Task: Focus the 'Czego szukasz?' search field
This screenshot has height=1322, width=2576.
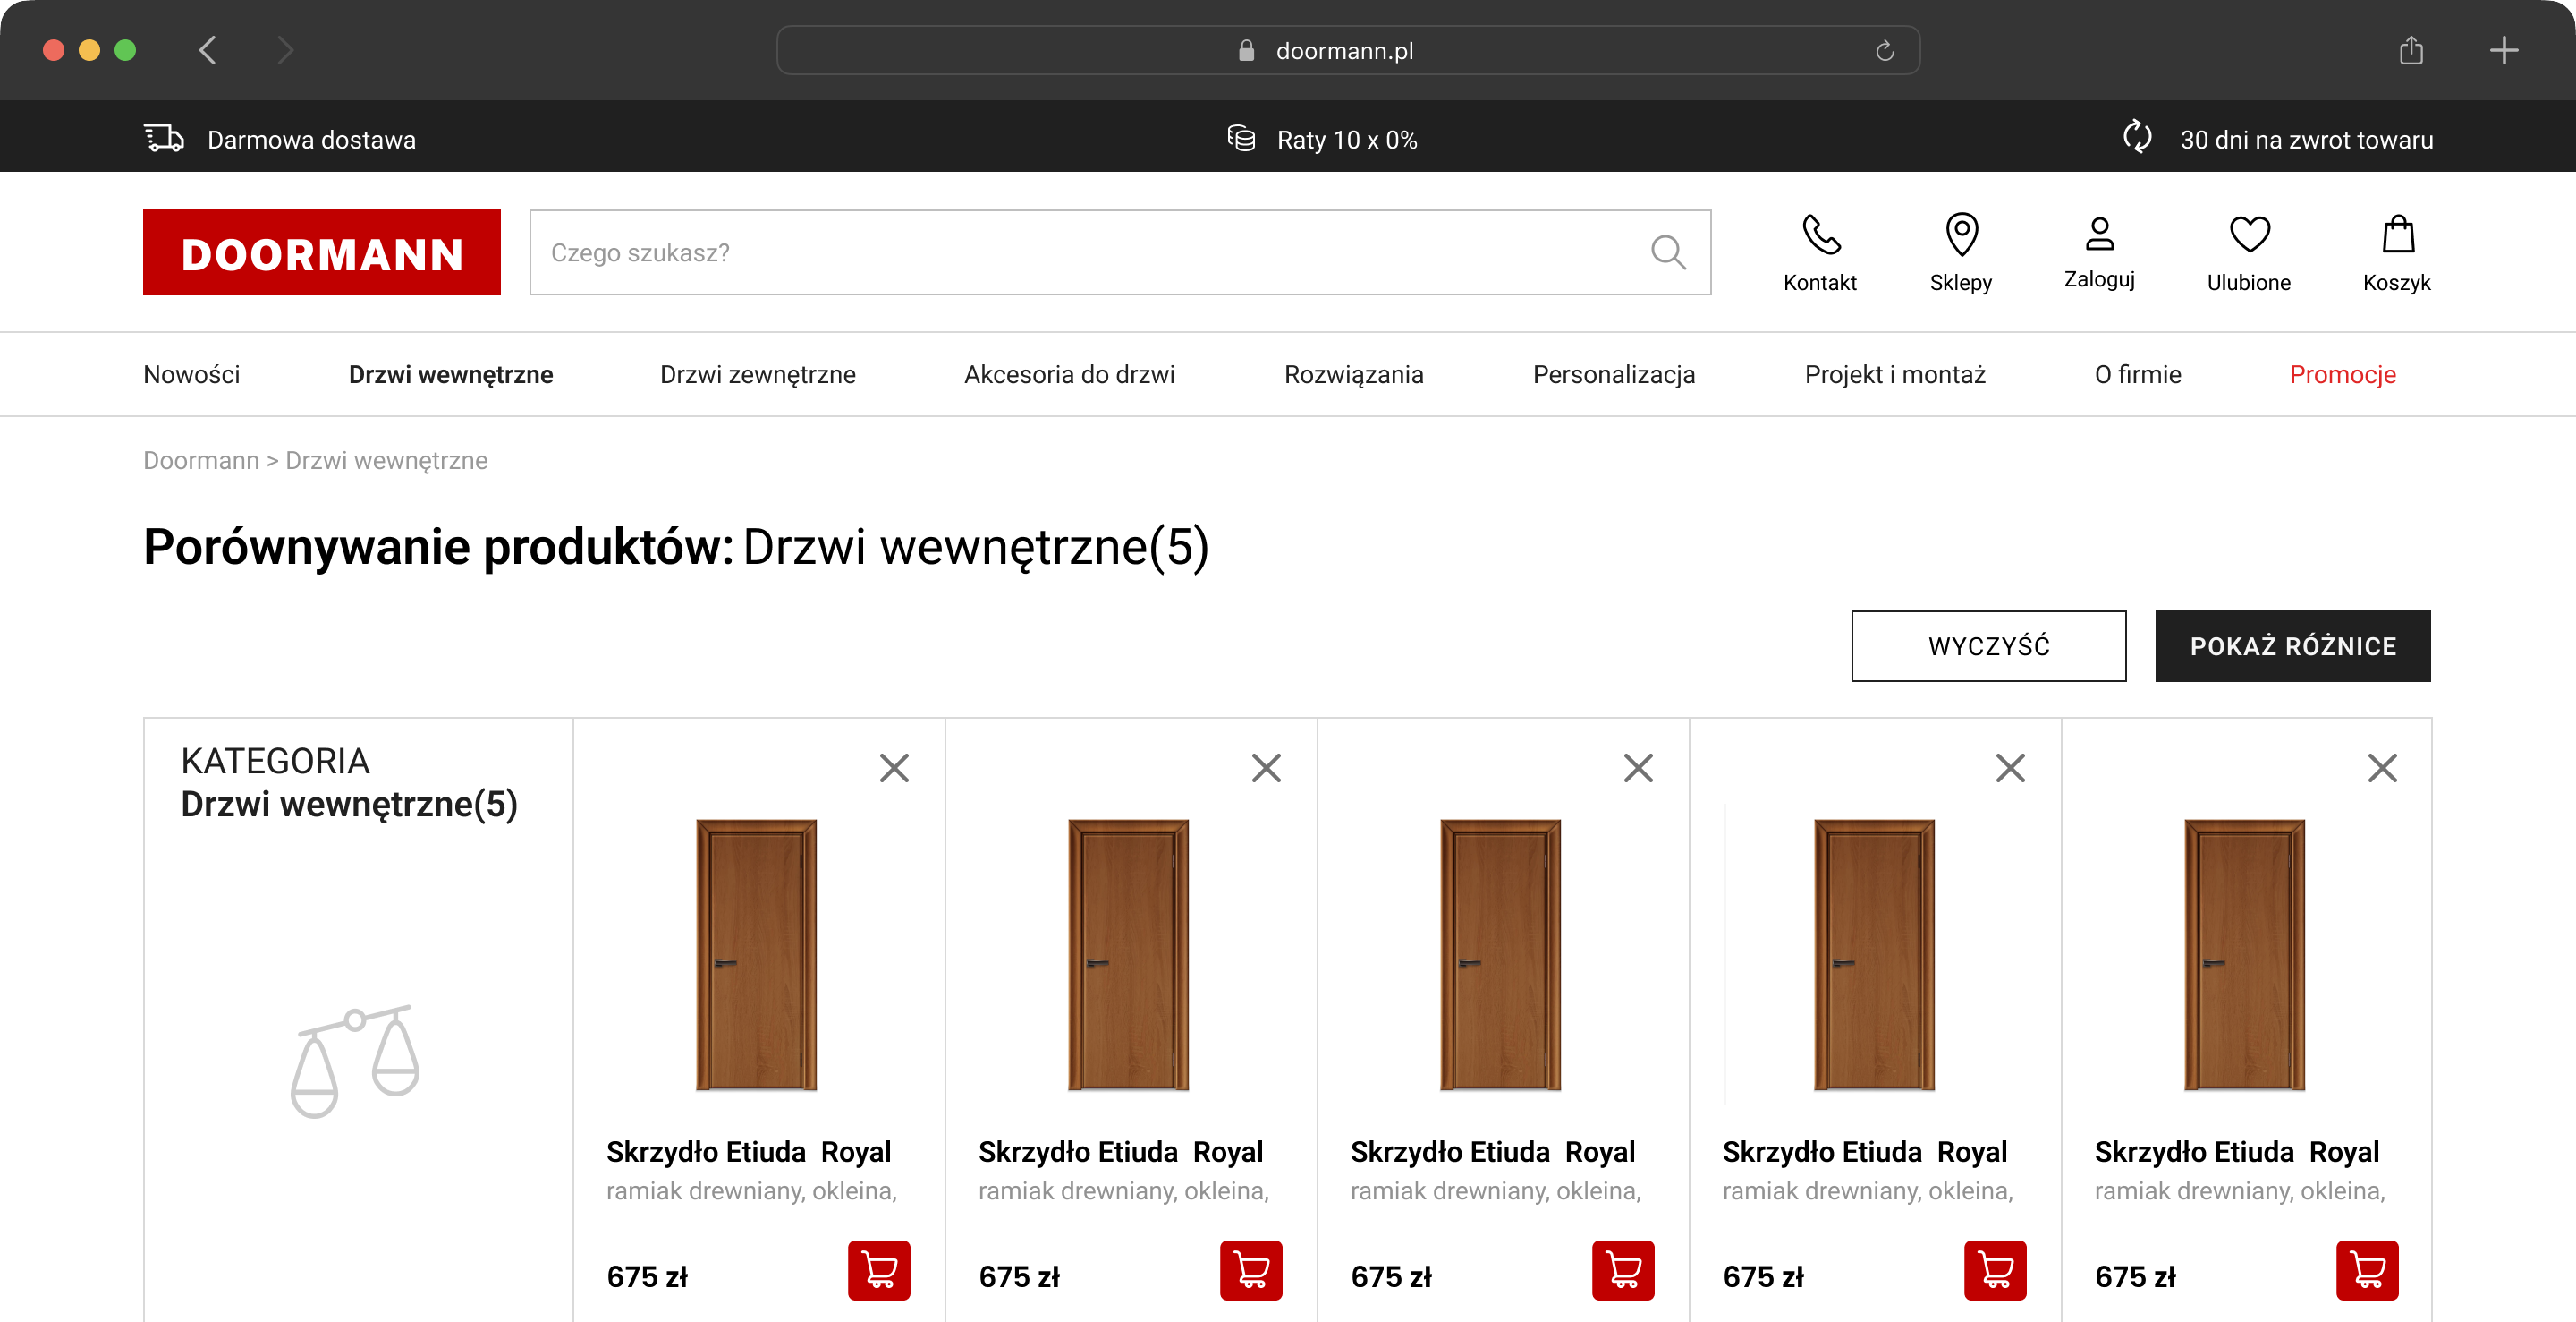Action: click(1080, 252)
